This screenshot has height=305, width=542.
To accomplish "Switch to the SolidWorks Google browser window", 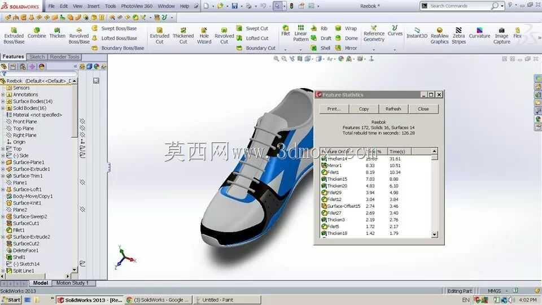I will 158,300.
